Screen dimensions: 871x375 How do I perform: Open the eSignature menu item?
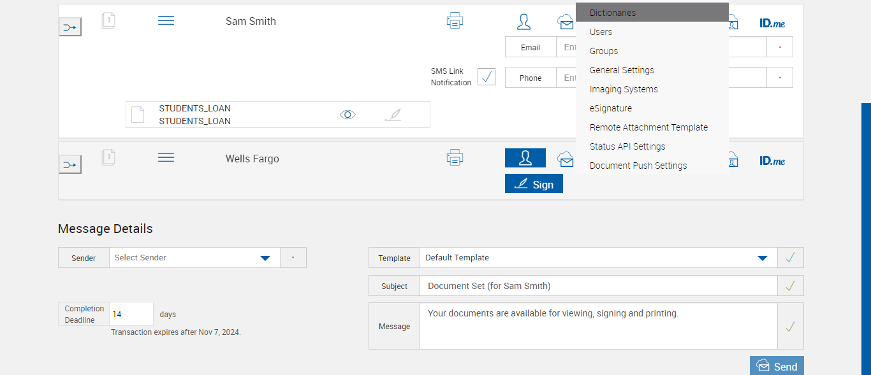[x=611, y=108]
